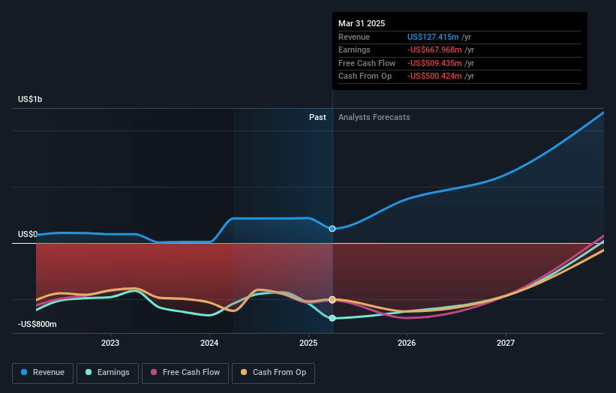Image resolution: width=616 pixels, height=393 pixels.
Task: Click the teal Earnings data point marker
Action: 332,318
